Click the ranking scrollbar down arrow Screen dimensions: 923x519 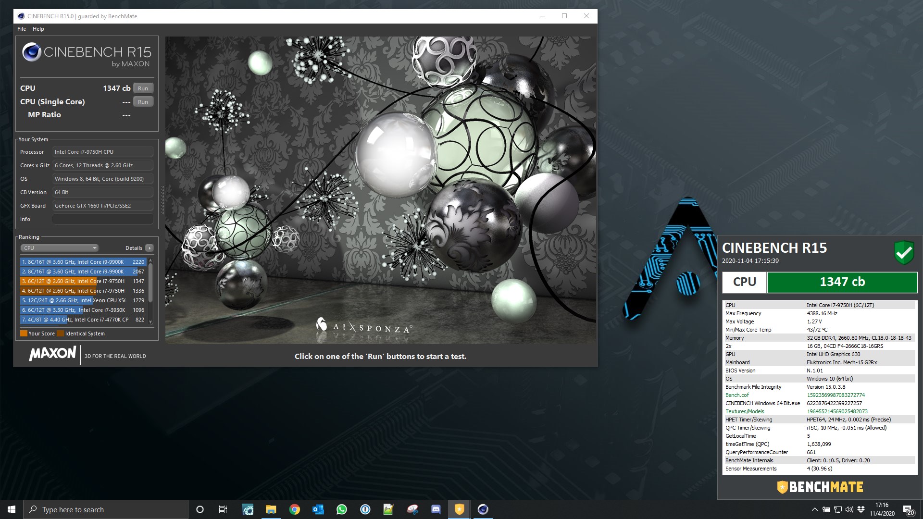(150, 322)
